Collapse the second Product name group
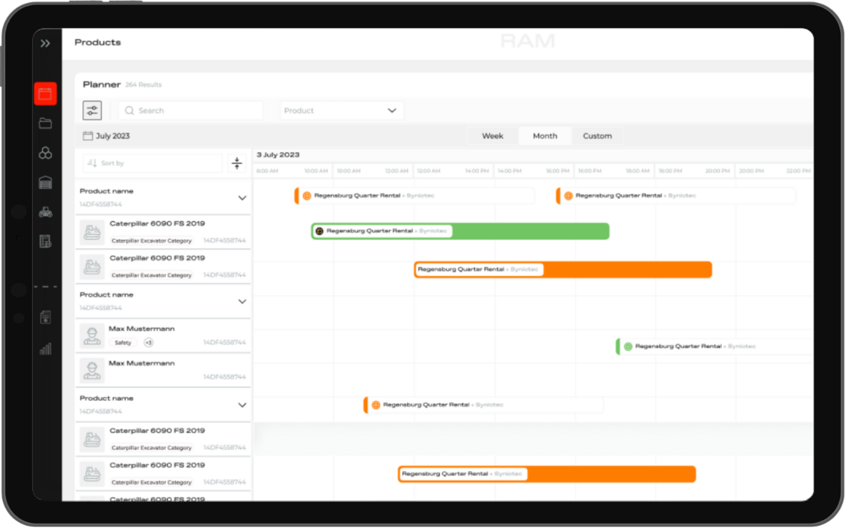The width and height of the screenshot is (845, 528). (x=242, y=302)
